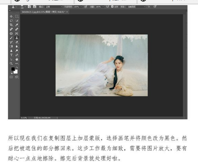Image resolution: width=198 pixels, height=162 pixels.
Task: Select the Move tool
Action: [11, 16]
